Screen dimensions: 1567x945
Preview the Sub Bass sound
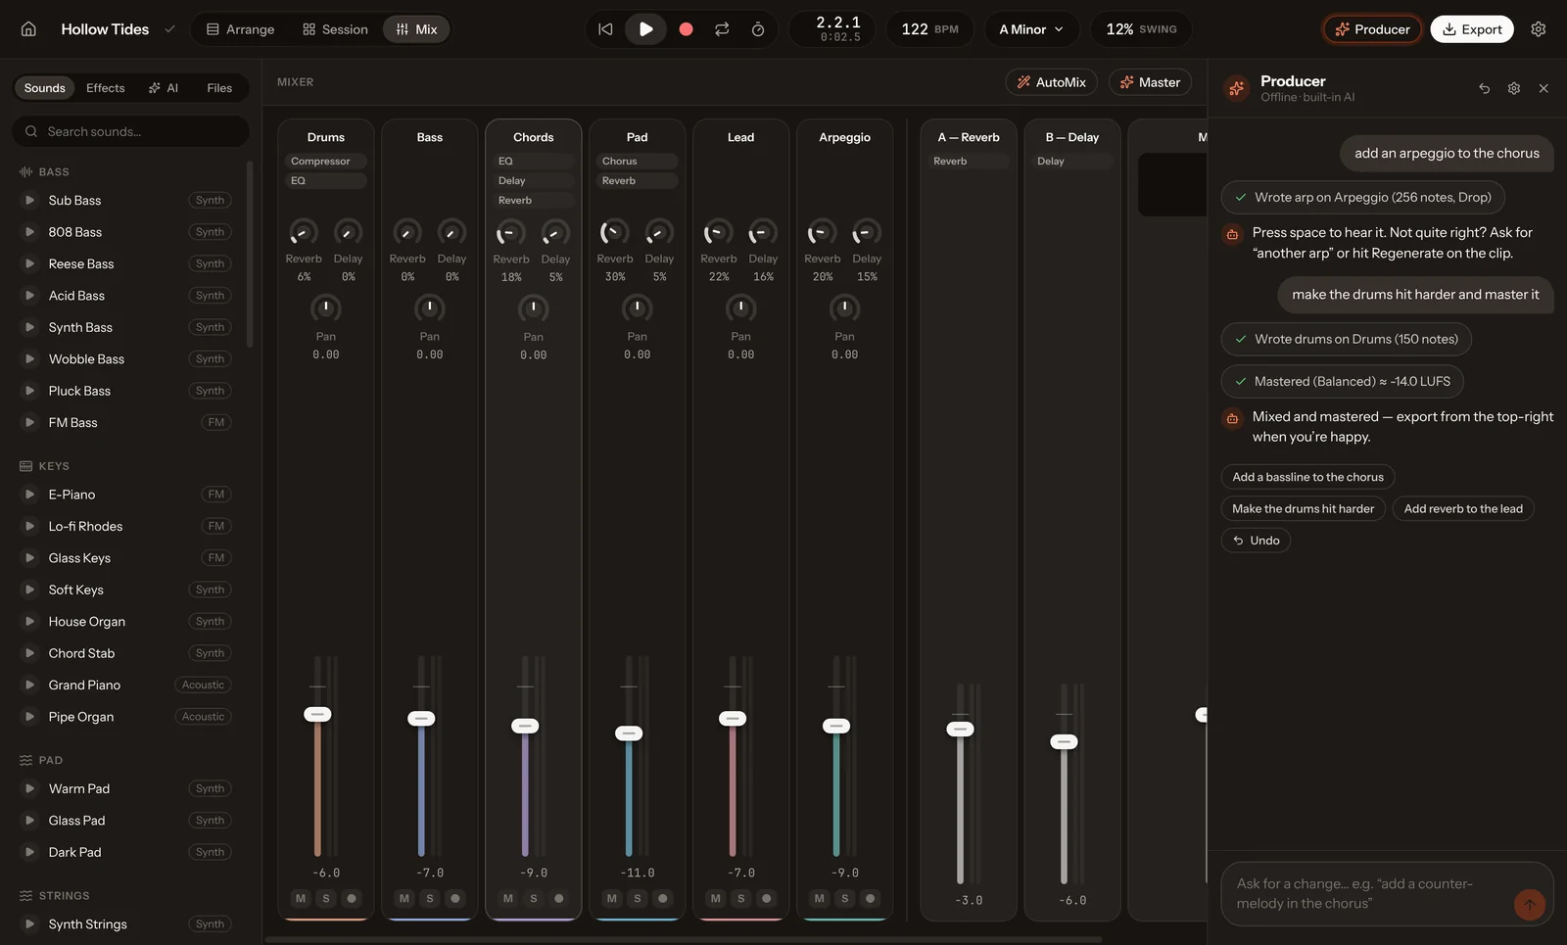click(x=29, y=200)
